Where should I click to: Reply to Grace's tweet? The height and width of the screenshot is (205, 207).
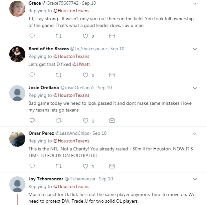pos(32,36)
